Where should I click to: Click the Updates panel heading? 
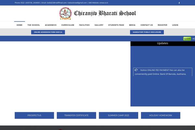(162, 43)
